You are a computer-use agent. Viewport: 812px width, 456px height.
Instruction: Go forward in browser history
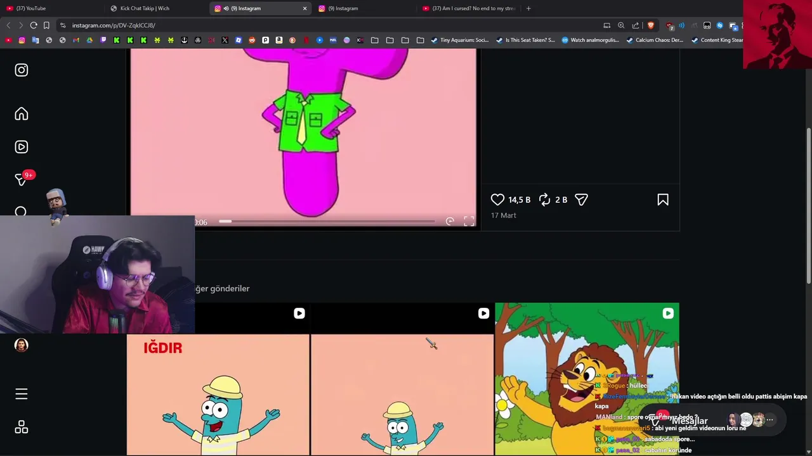tap(20, 25)
